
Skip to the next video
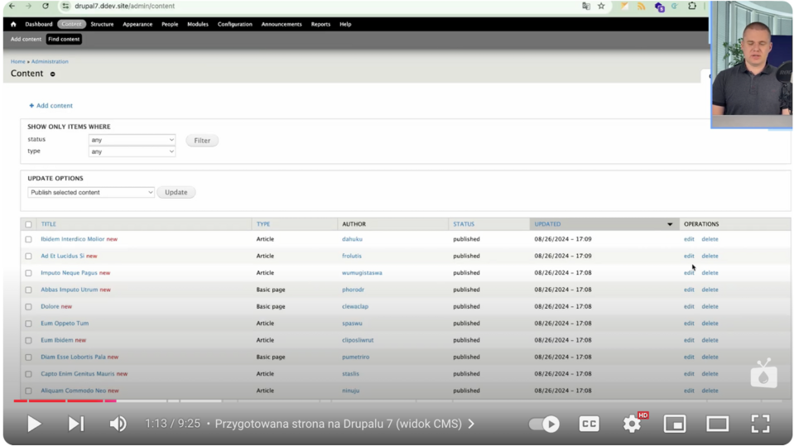pos(76,424)
